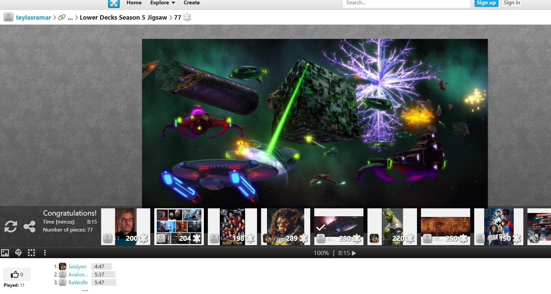Click the puzzle piece shape icon beside 77
551x294 pixels.
tap(187, 17)
